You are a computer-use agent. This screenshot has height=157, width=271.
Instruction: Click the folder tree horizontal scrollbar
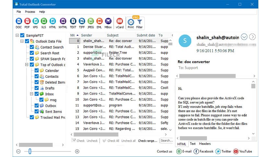pyautogui.click(x=36, y=145)
